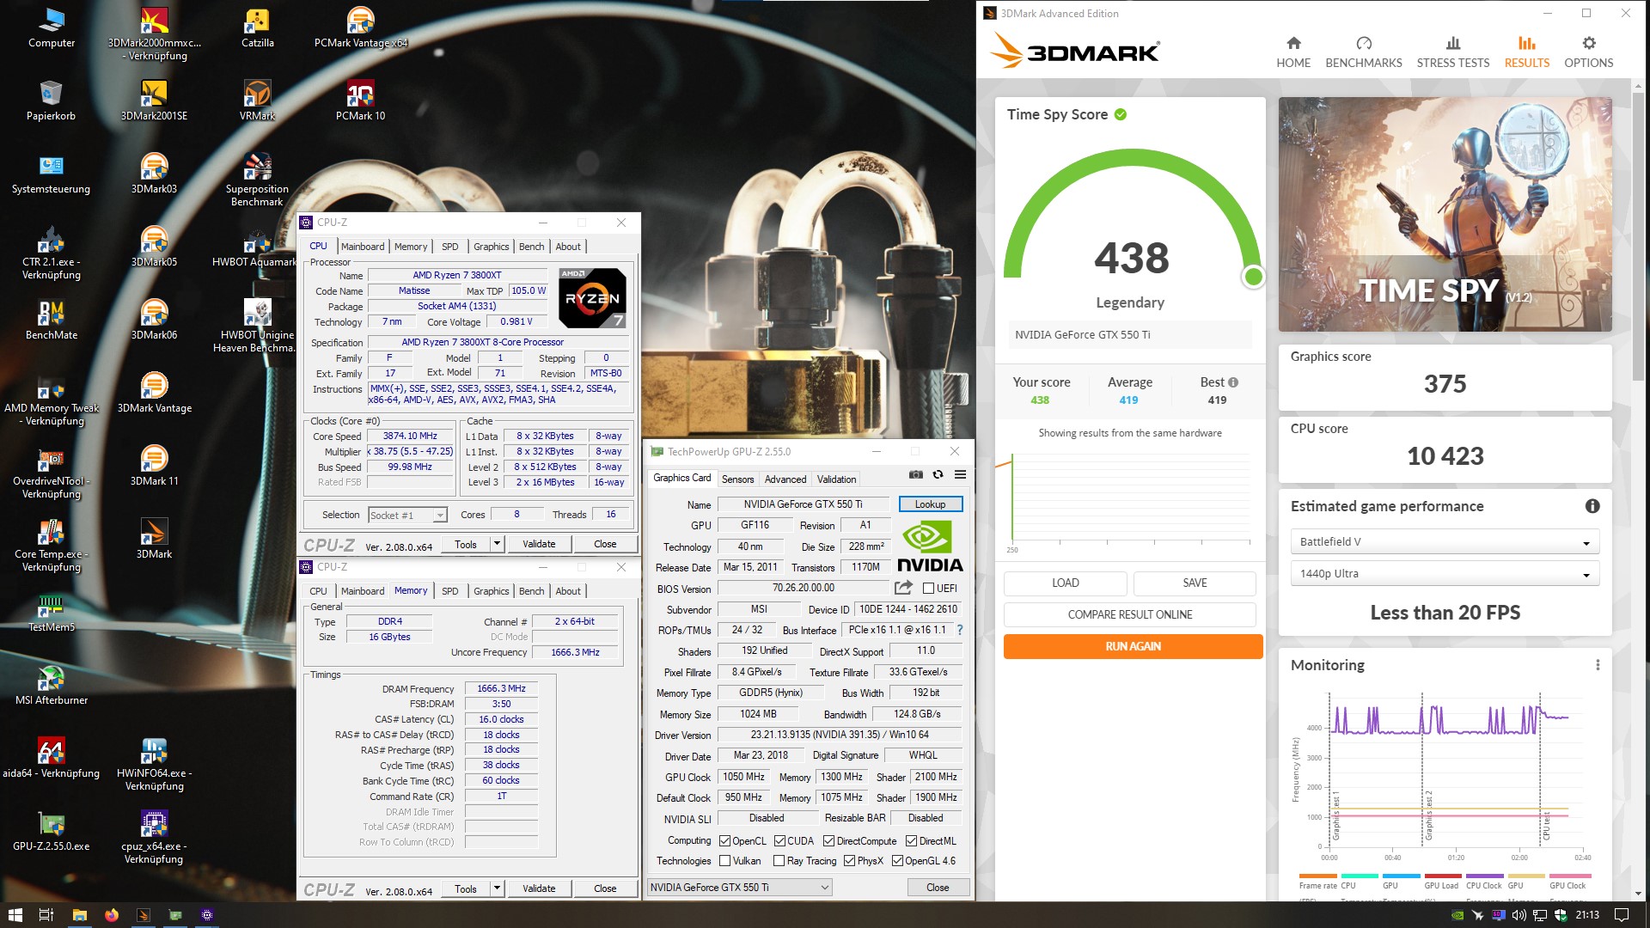Open the Papierkorb recycle bin icon
The image size is (1650, 928).
tap(52, 101)
